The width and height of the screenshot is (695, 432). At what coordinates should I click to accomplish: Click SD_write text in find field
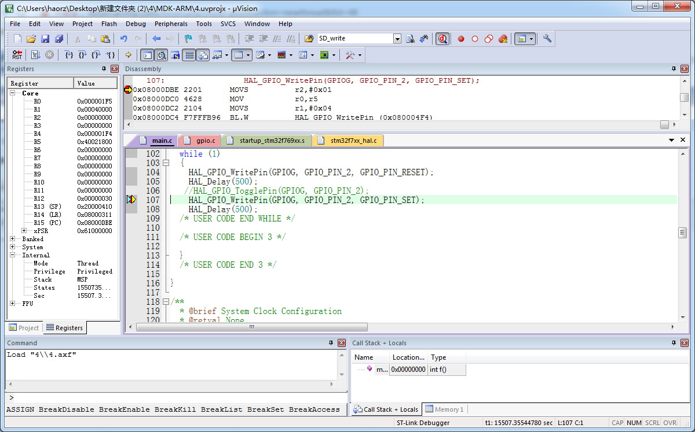(x=332, y=39)
